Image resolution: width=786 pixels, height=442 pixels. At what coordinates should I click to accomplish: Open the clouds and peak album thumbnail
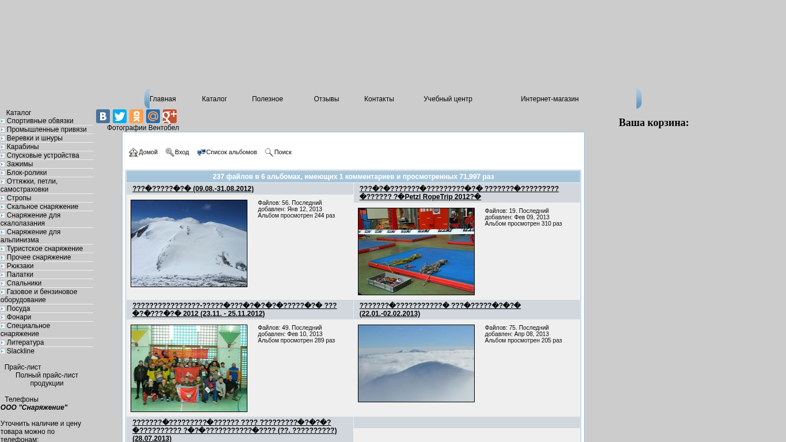[416, 363]
